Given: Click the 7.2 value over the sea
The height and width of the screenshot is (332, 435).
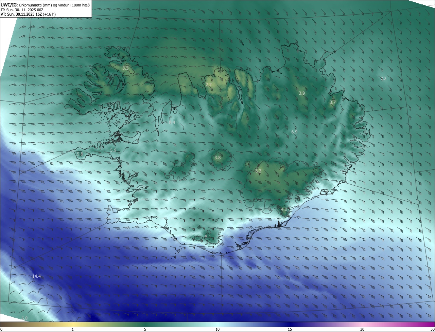Looking at the screenshot, I should (x=383, y=78).
